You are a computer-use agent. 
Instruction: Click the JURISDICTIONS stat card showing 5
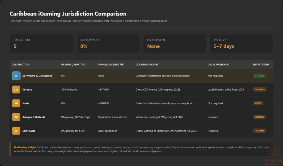(x=41, y=43)
